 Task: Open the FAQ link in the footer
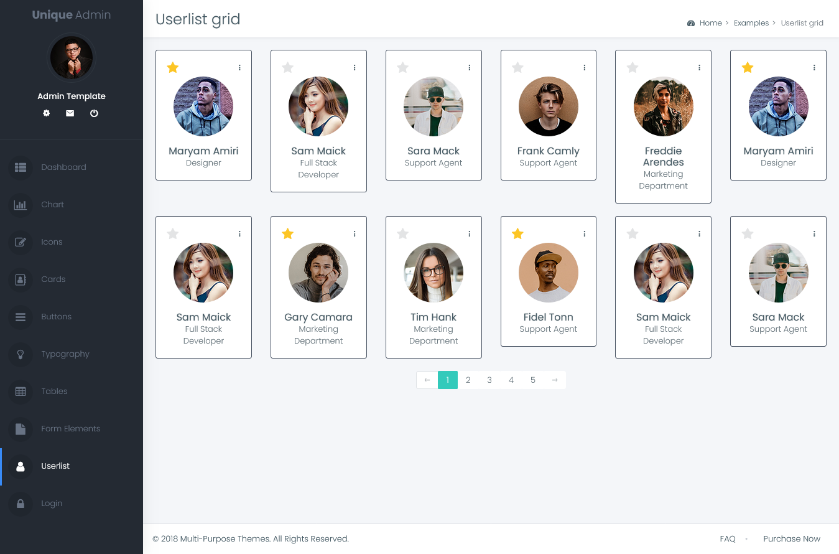tap(727, 538)
